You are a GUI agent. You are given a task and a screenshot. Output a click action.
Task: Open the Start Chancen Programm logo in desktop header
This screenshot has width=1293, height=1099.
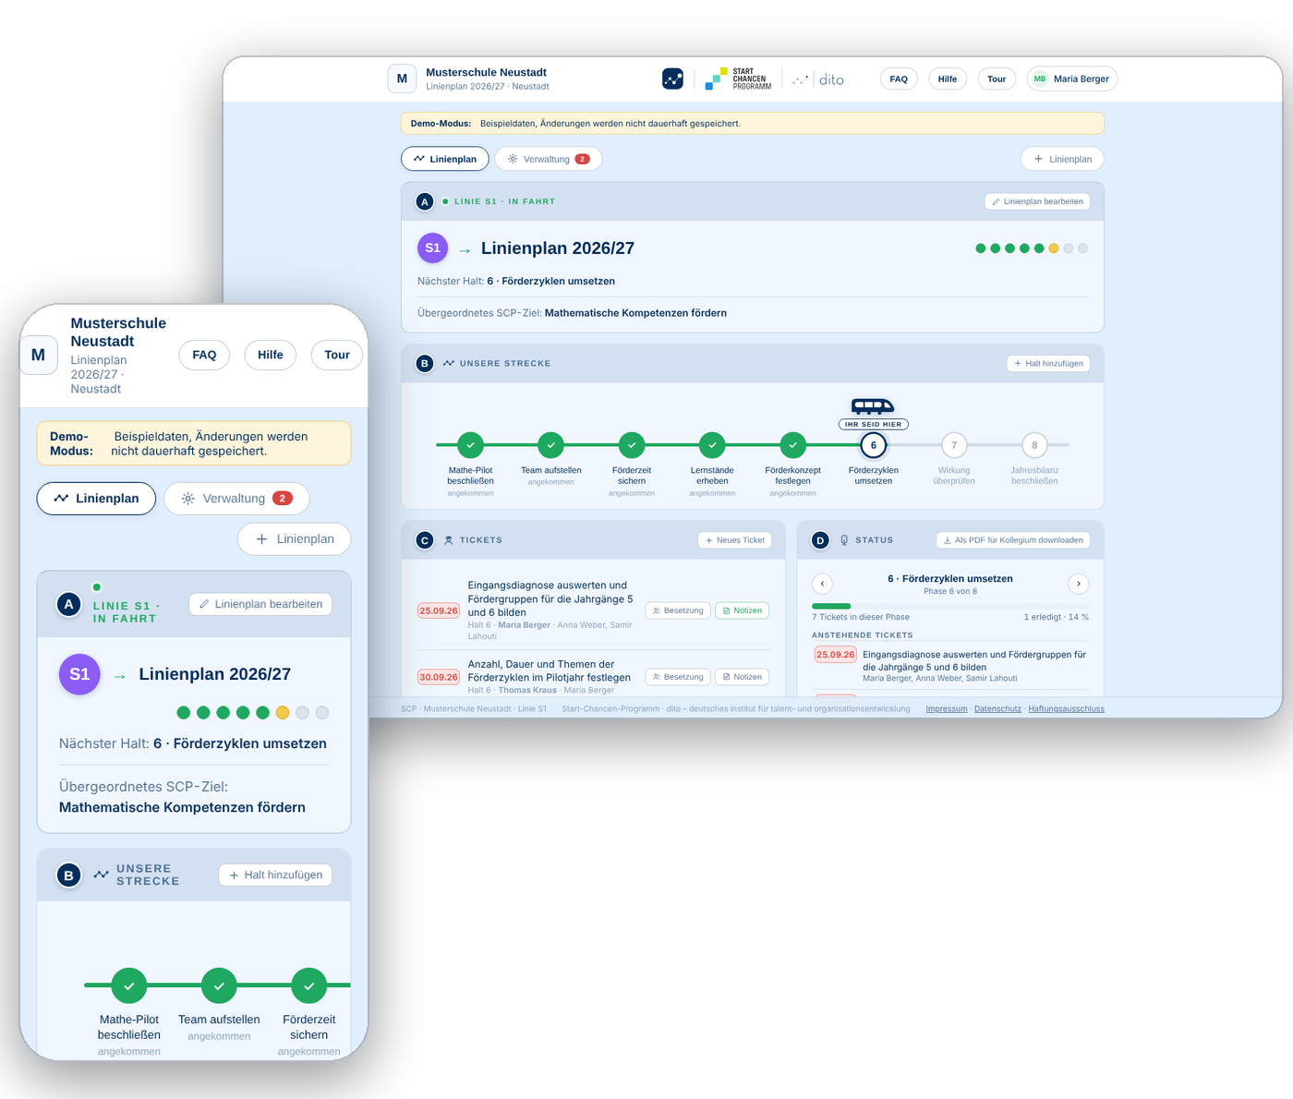738,78
